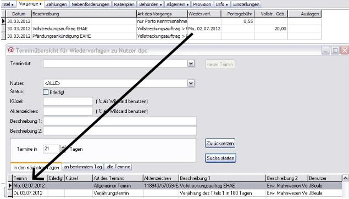Open the Vorgänge tab
Viewport: 349px width, 199px height.
tap(30, 4)
